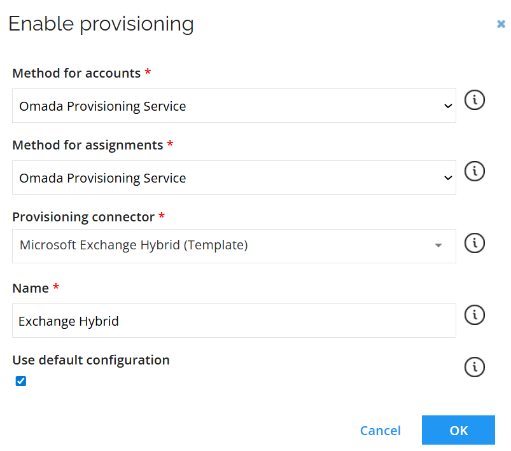The image size is (511, 451).
Task: Uncheck the Use default configuration checkbox
Action: click(x=20, y=380)
